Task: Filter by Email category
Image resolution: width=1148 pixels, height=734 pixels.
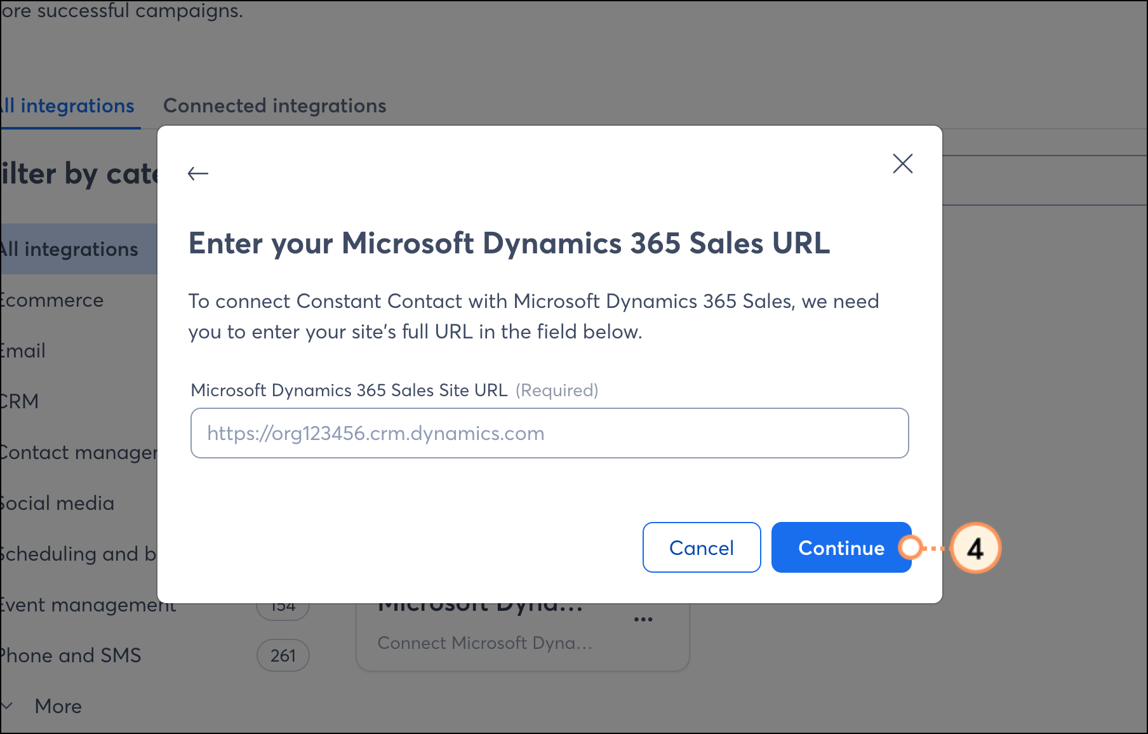Action: point(23,350)
